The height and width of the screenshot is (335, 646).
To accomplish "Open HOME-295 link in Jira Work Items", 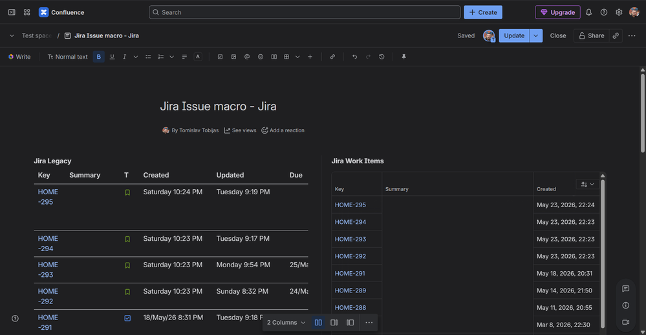I will pos(350,205).
